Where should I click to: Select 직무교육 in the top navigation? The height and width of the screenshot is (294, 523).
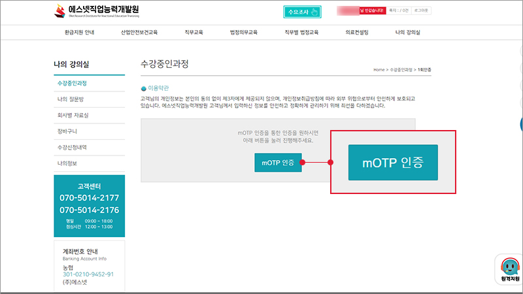coord(194,32)
